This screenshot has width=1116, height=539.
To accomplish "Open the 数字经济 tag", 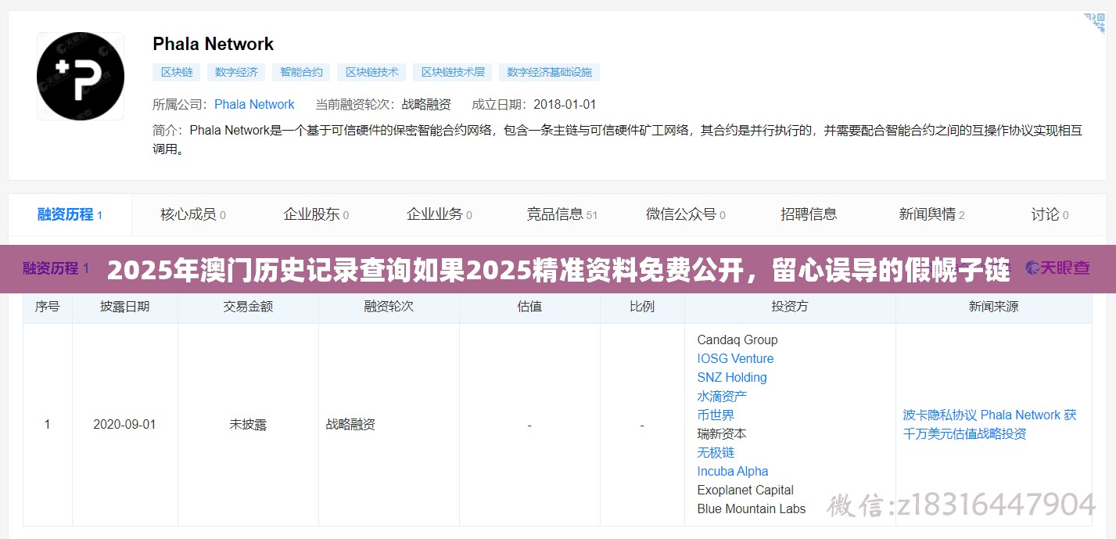I will 237,72.
